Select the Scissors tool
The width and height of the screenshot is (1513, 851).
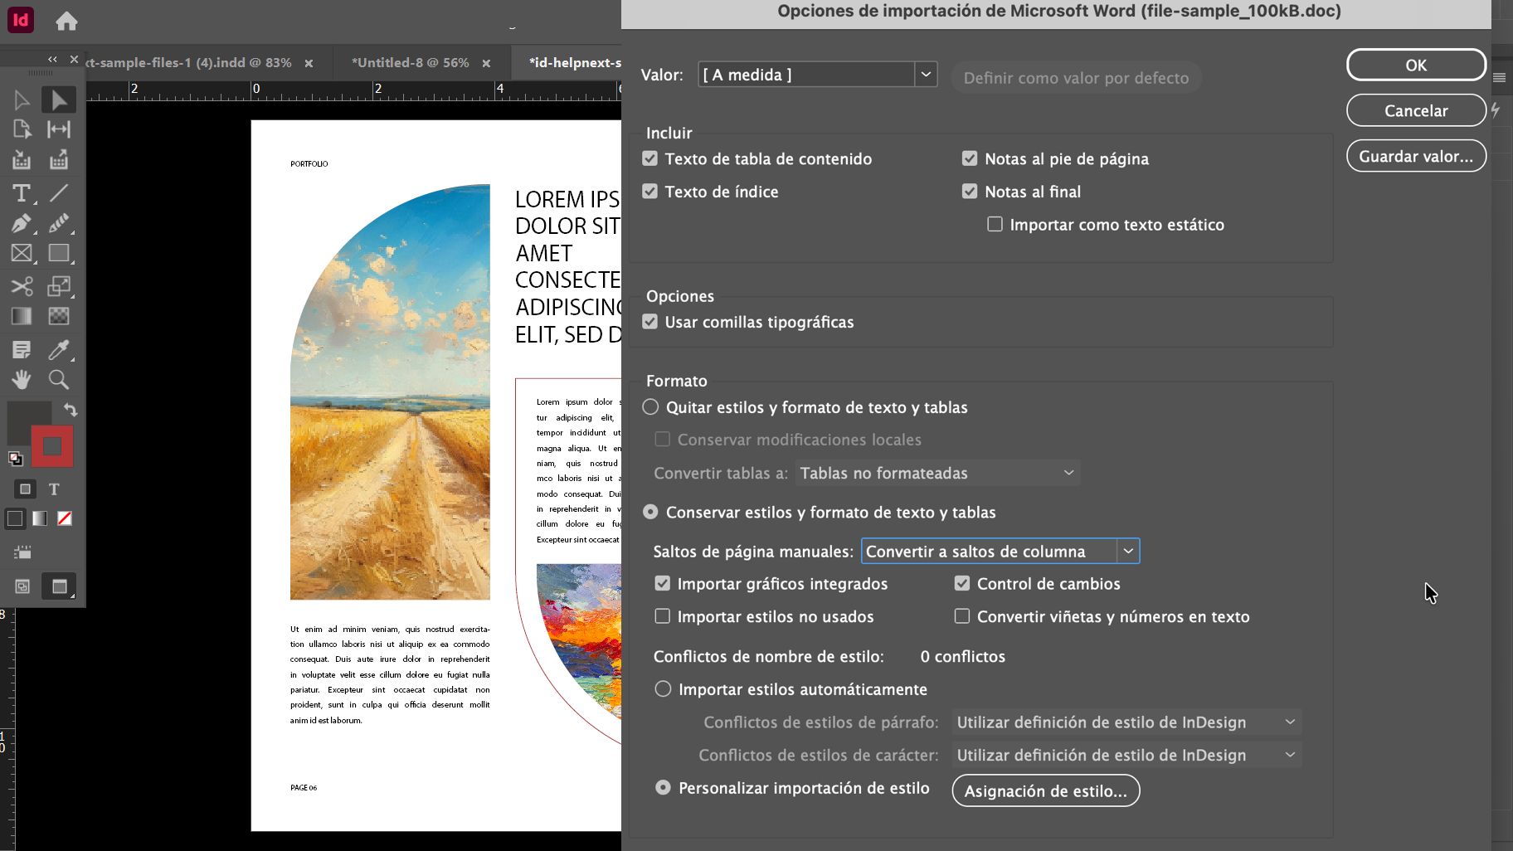(22, 286)
